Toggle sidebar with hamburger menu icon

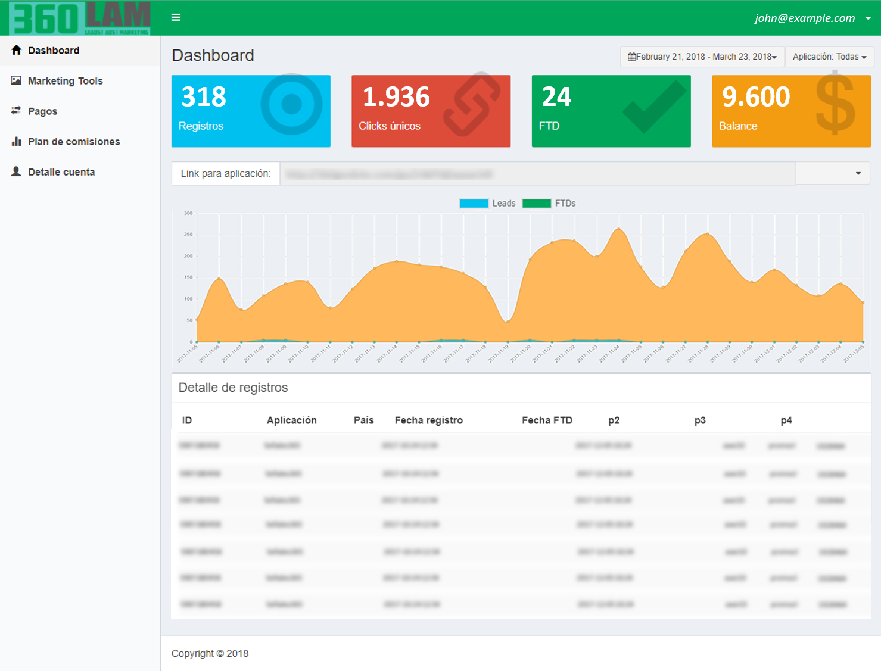[176, 17]
